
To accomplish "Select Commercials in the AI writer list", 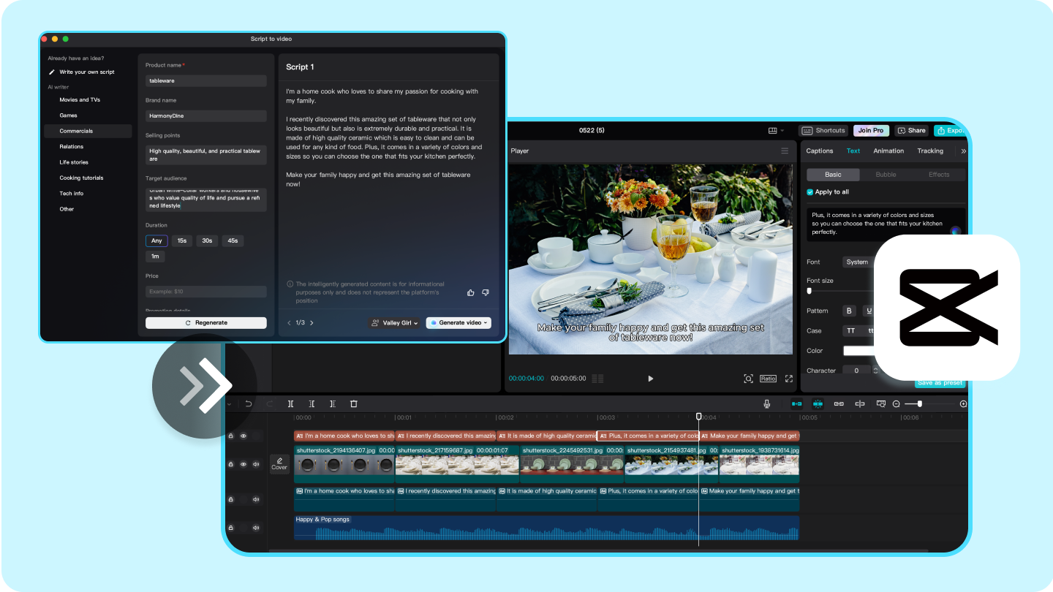I will pos(88,131).
